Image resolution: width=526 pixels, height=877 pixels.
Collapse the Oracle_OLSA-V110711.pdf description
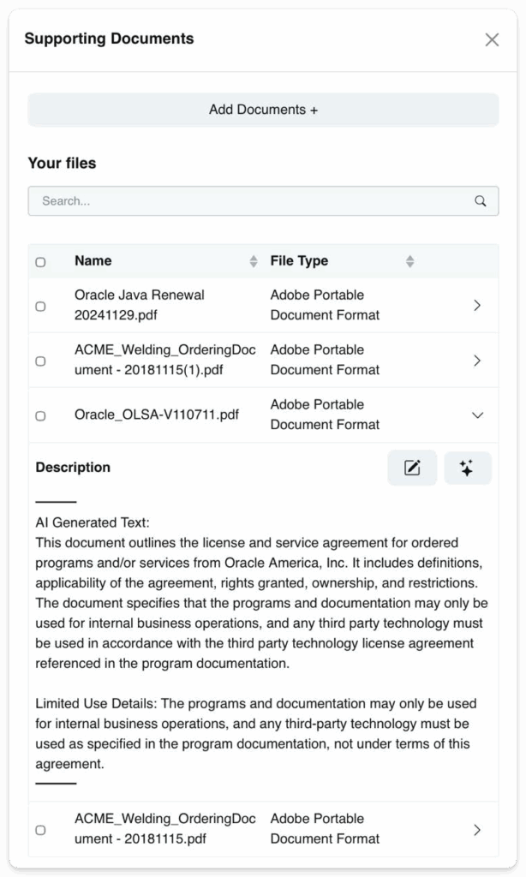pyautogui.click(x=477, y=415)
